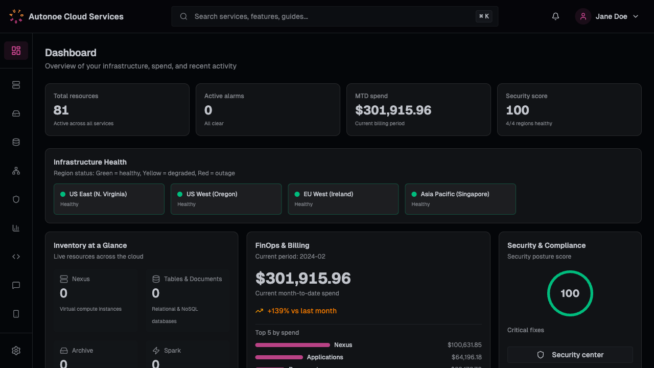The image size is (654, 368).
Task: Open the storage drive icon in sidebar
Action: [16, 113]
